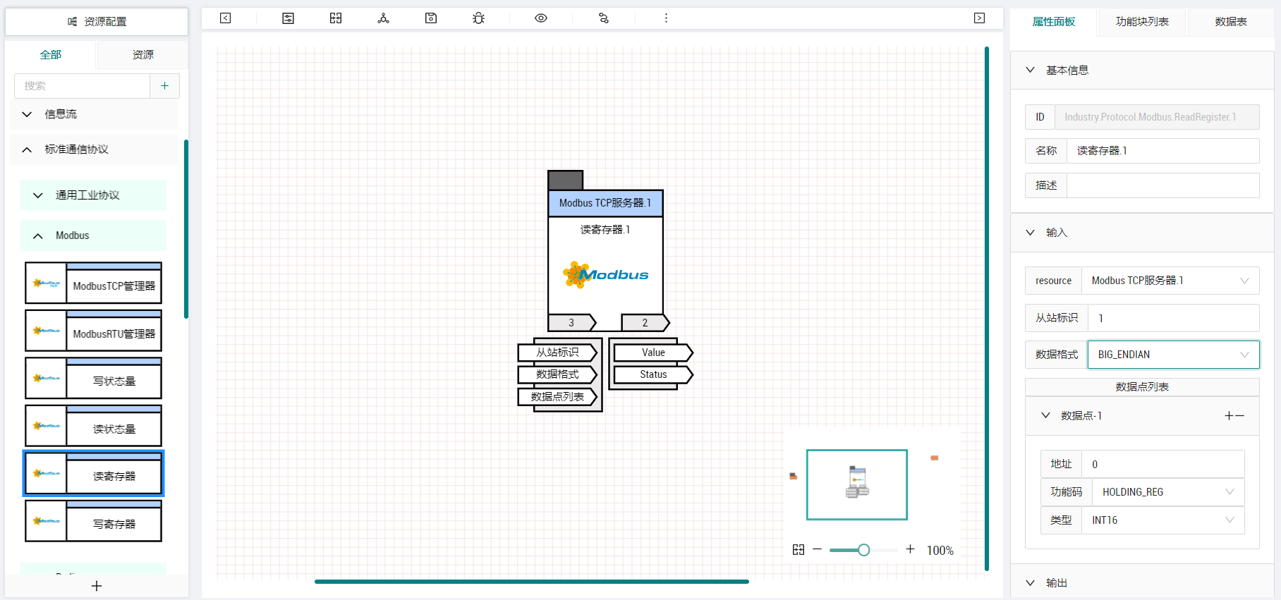1281x600 pixels.
Task: Switch to the 资源 tab
Action: 142,54
